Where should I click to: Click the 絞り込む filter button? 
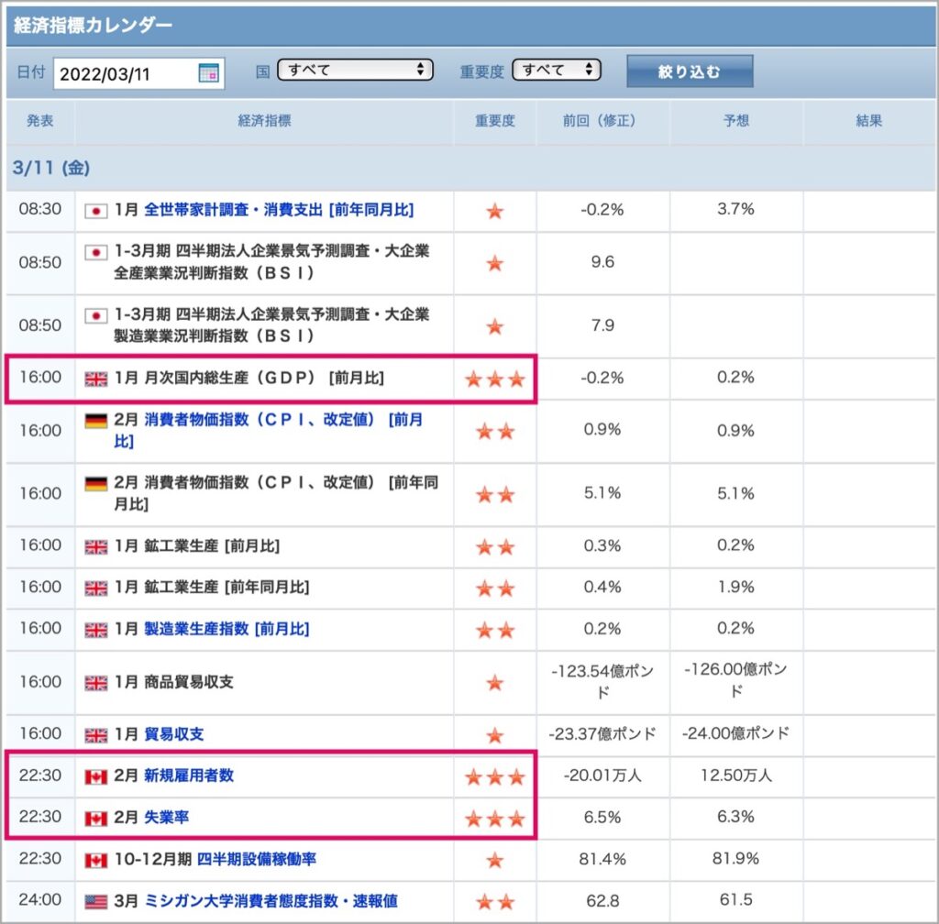pyautogui.click(x=690, y=71)
